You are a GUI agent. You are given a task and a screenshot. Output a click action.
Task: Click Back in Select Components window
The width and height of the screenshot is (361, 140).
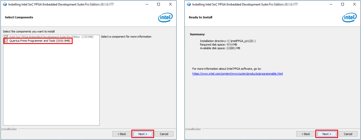122,134
